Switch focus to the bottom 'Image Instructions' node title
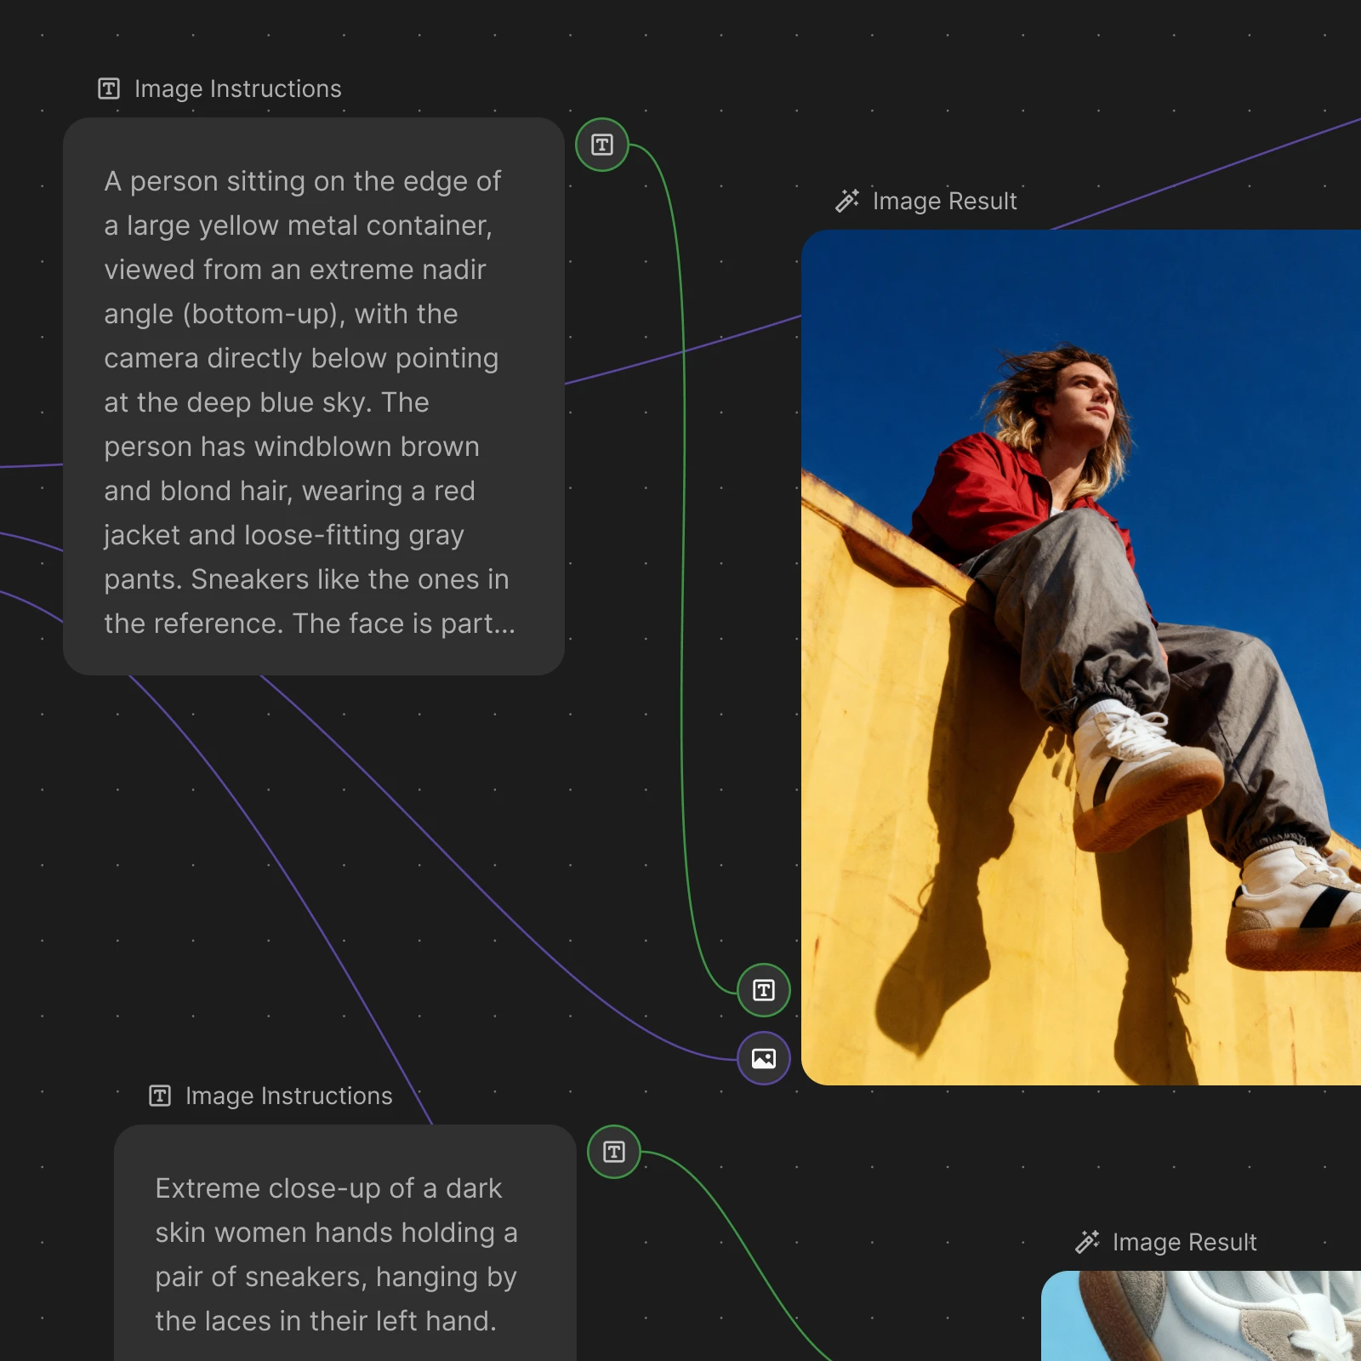1361x1361 pixels. click(x=288, y=1096)
